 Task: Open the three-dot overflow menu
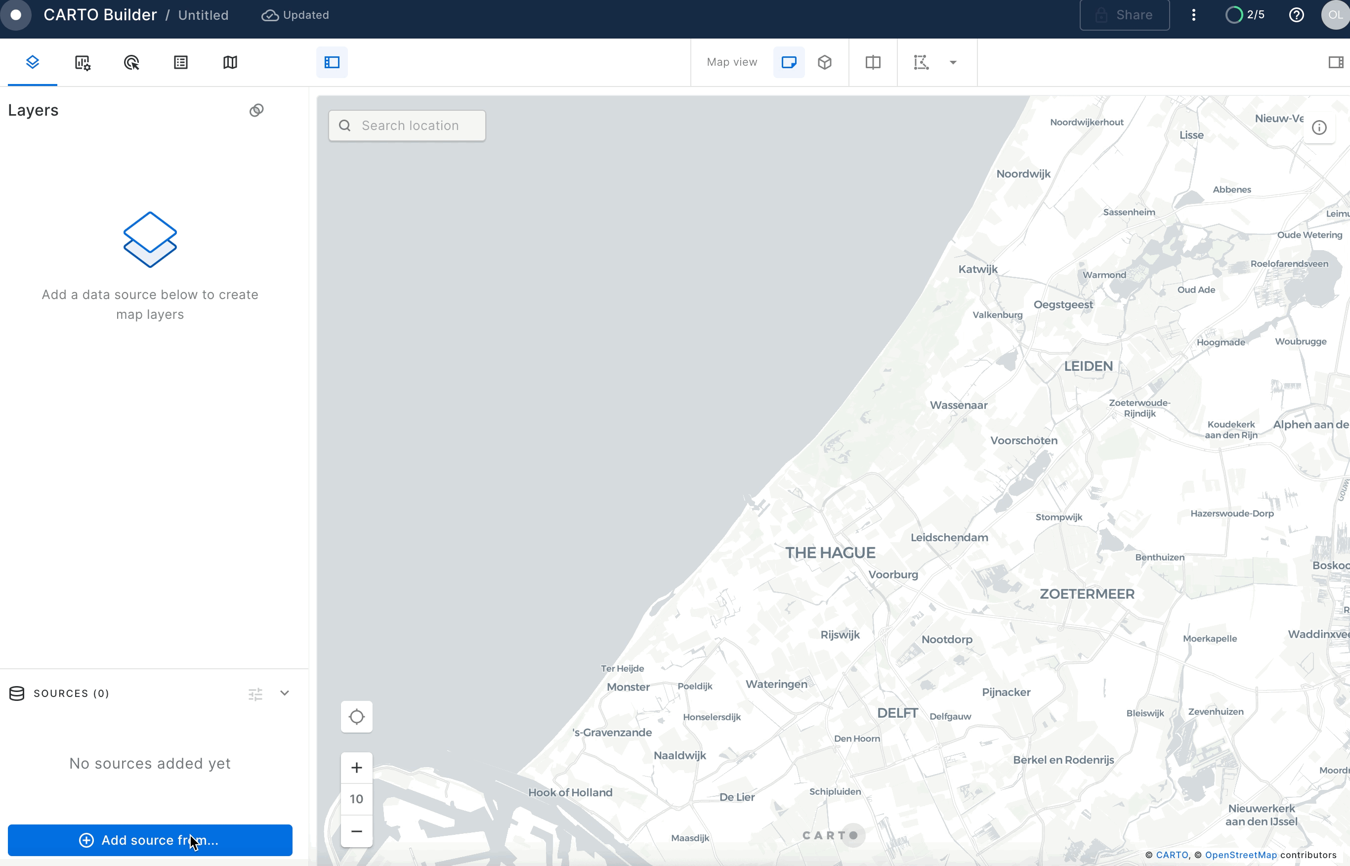[x=1194, y=15]
